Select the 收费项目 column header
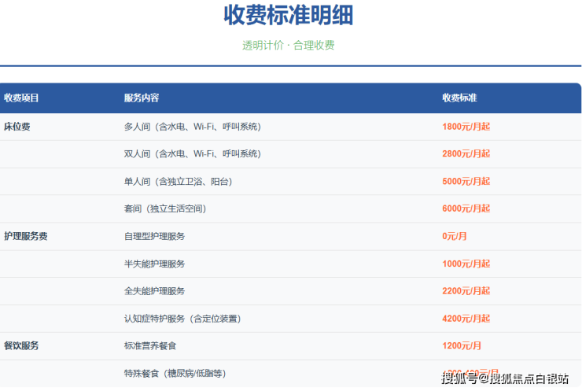The height and width of the screenshot is (391, 582). tap(21, 98)
